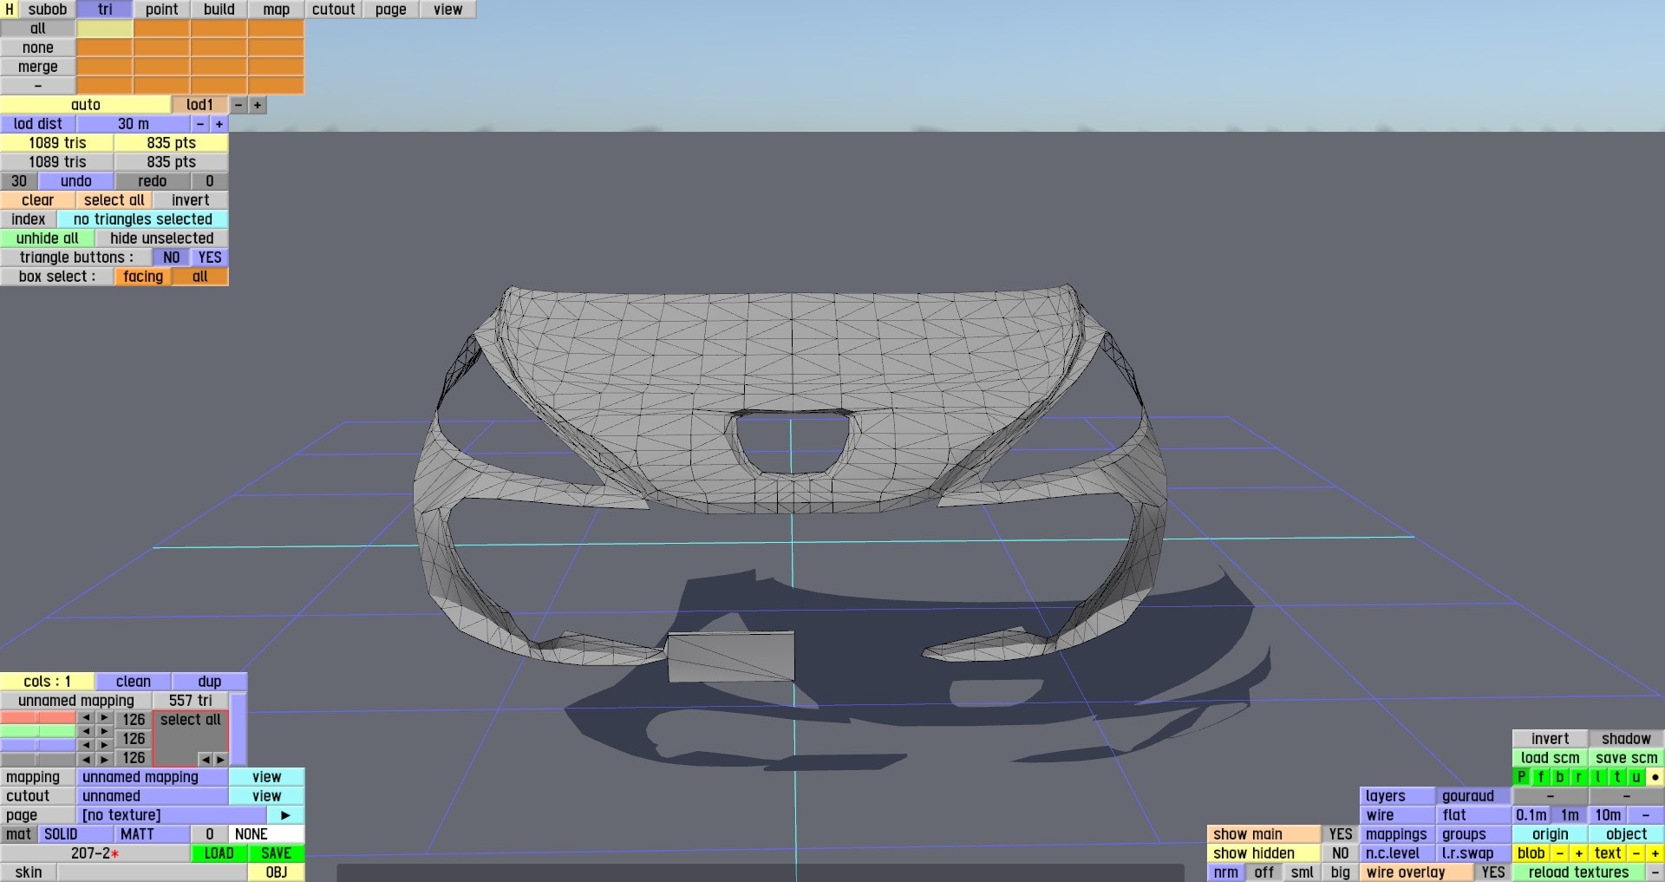This screenshot has height=882, width=1665.
Task: Open the NONE material option selector
Action: [267, 834]
